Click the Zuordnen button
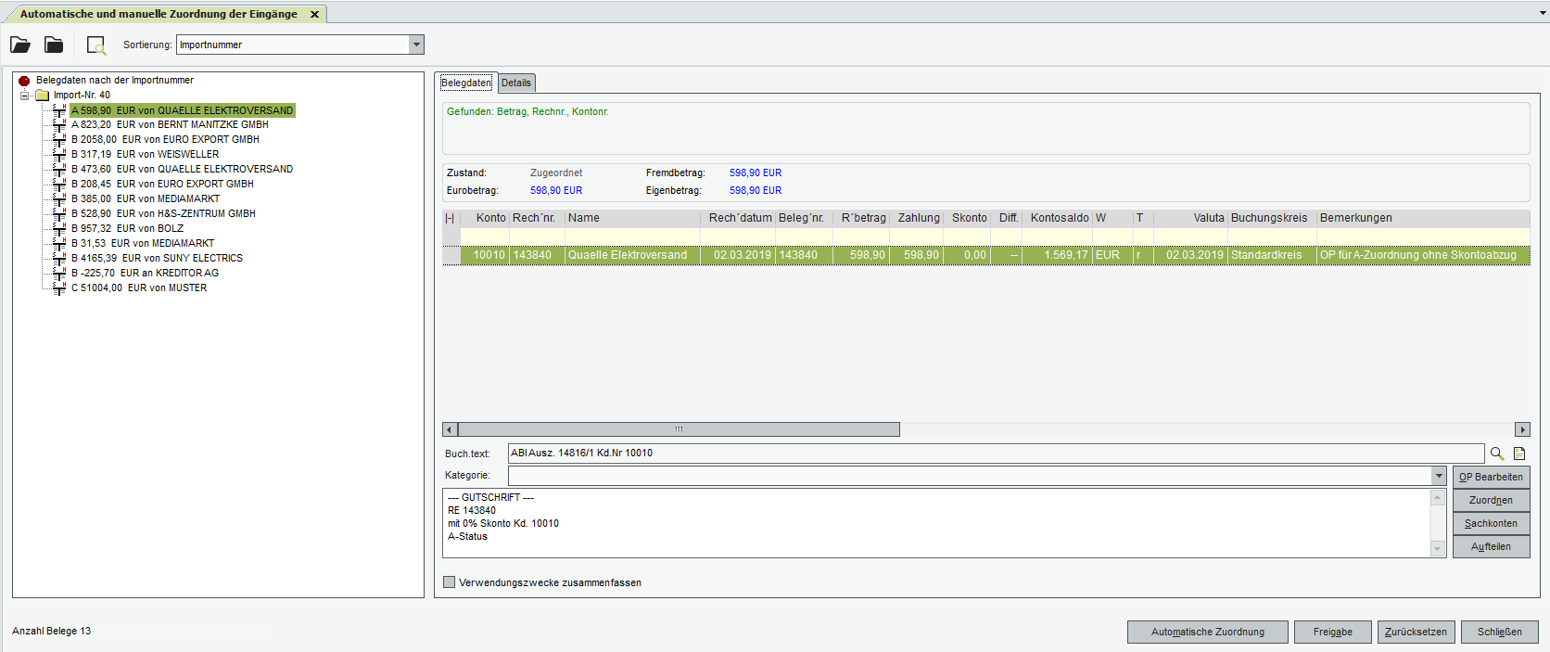 pyautogui.click(x=1491, y=500)
